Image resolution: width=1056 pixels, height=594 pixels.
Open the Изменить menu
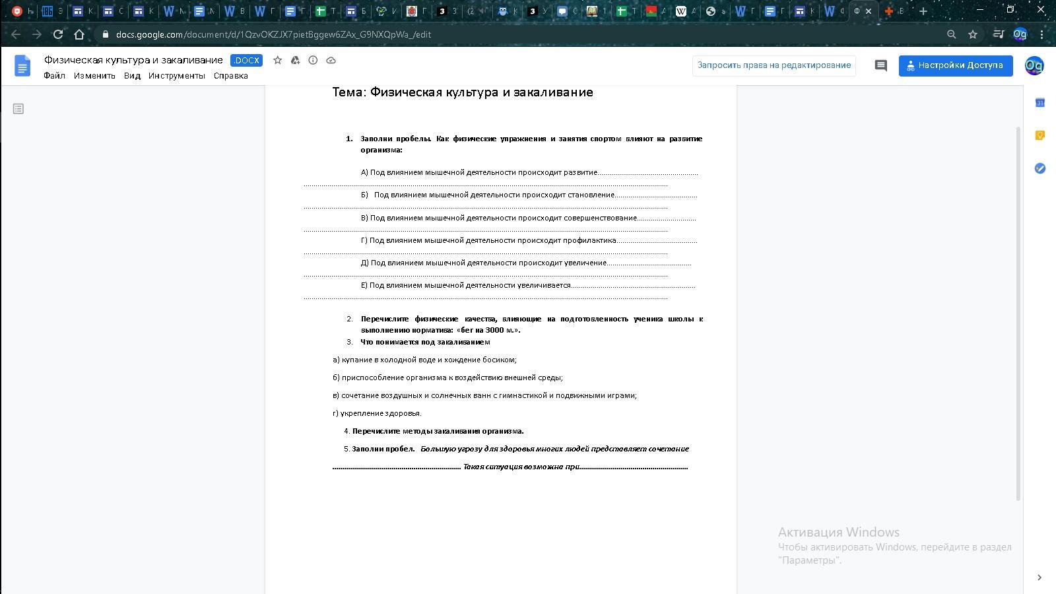point(94,76)
